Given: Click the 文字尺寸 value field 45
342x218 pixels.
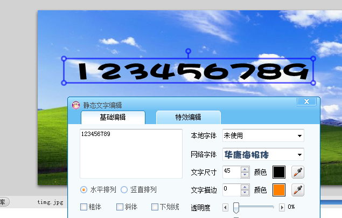Looking at the screenshot, I should coord(232,172).
